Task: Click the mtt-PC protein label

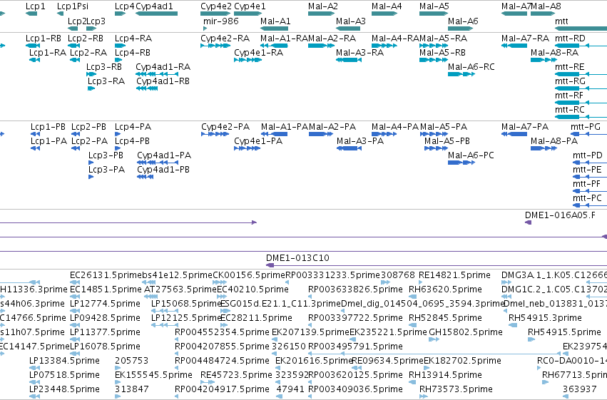Action: (587, 198)
